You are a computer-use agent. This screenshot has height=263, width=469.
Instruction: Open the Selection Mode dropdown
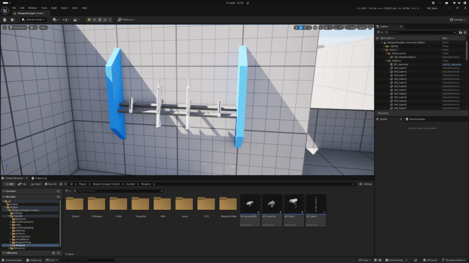tap(33, 20)
